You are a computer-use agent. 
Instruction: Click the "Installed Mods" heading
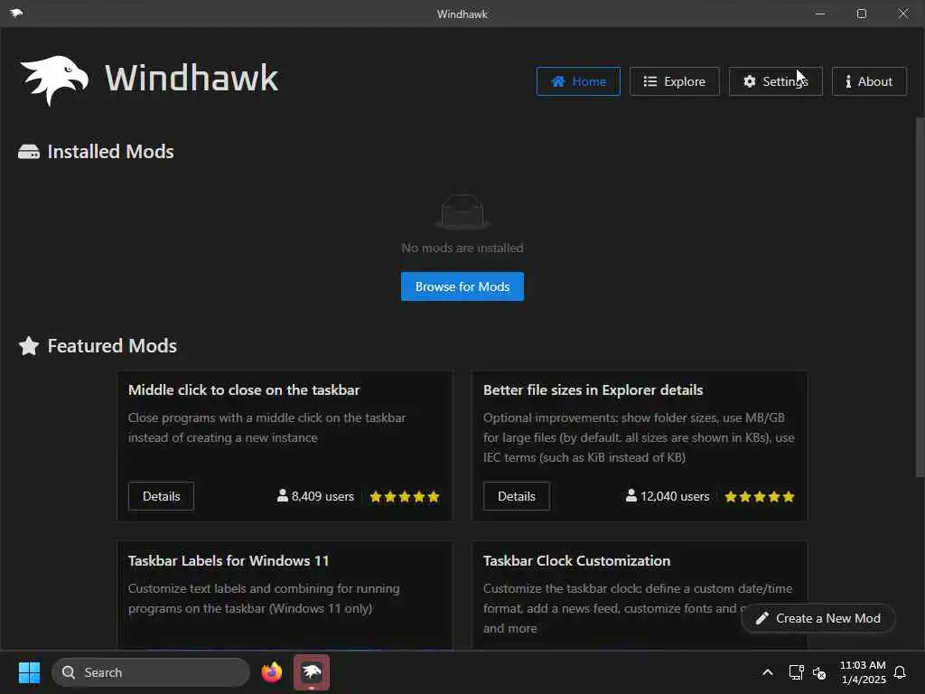point(110,152)
